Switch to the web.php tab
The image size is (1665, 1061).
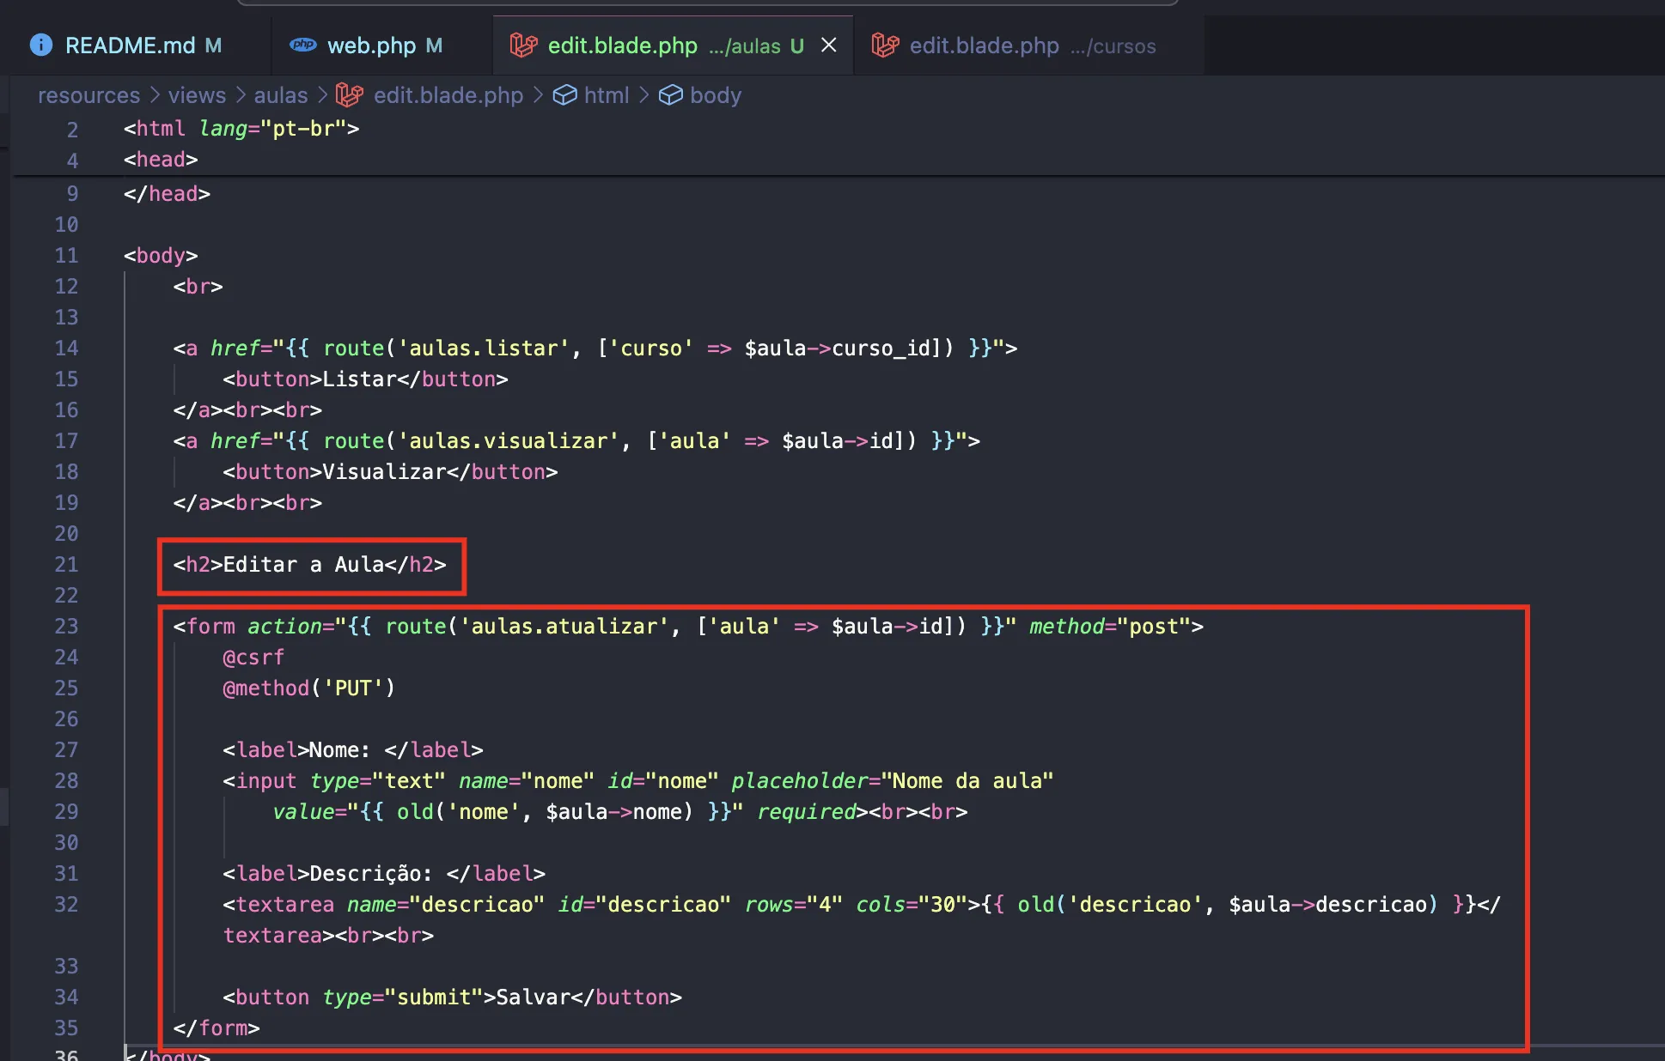click(x=371, y=45)
